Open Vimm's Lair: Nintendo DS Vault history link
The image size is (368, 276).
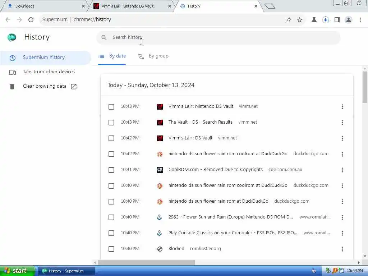[x=201, y=106]
